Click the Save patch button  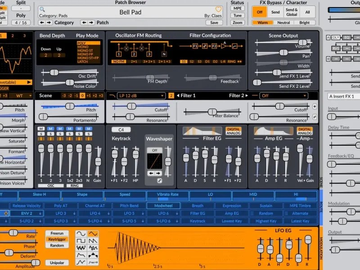pyautogui.click(x=214, y=22)
